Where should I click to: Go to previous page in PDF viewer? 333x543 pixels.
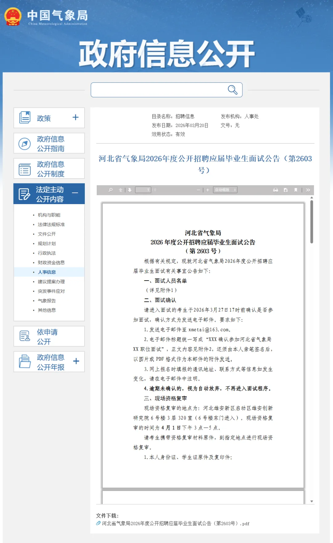pos(121,190)
